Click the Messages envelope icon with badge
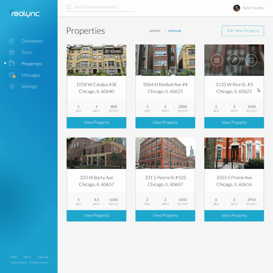This screenshot has width=273, height=273. (12, 75)
